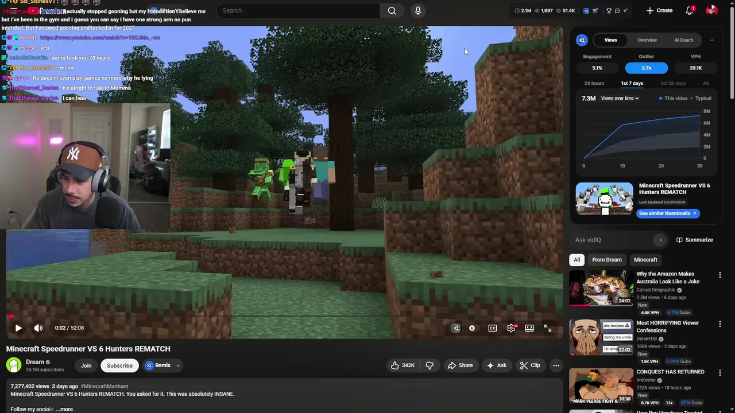Click the vidIQ sparkle icon in toolbar

(x=625, y=10)
